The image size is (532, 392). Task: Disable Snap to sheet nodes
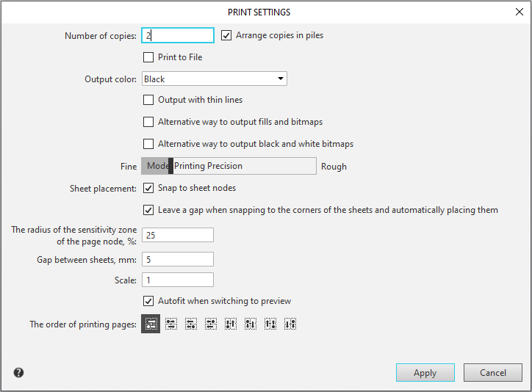pos(148,188)
